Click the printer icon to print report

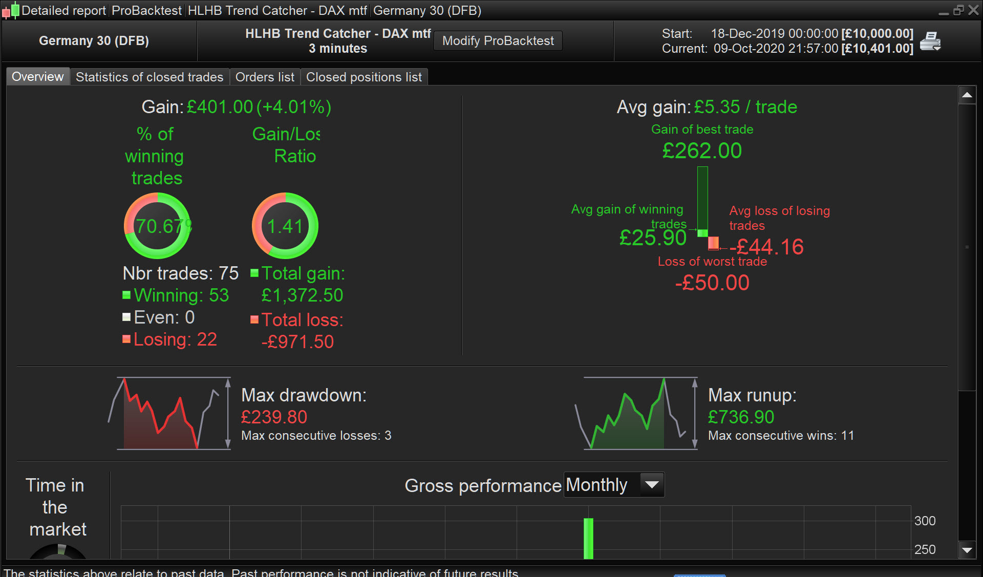(930, 41)
